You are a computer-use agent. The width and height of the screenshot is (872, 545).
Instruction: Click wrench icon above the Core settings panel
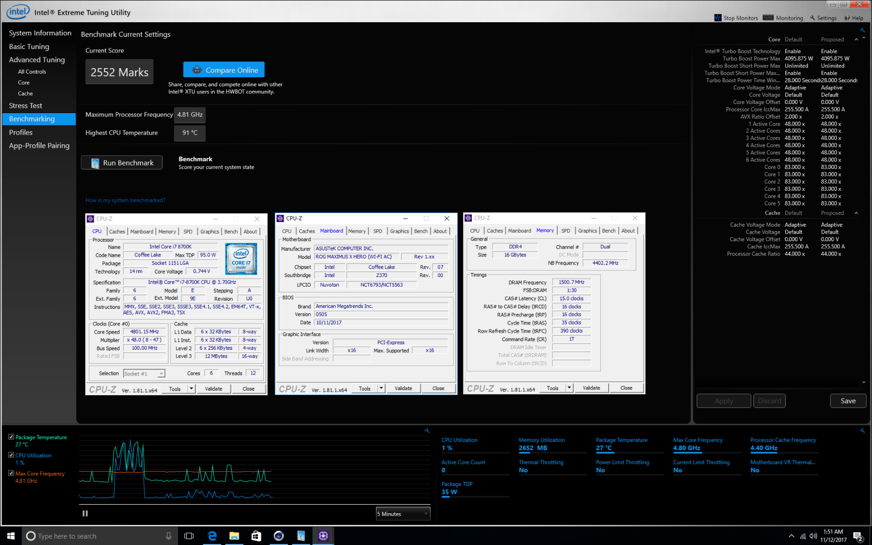coord(862,30)
